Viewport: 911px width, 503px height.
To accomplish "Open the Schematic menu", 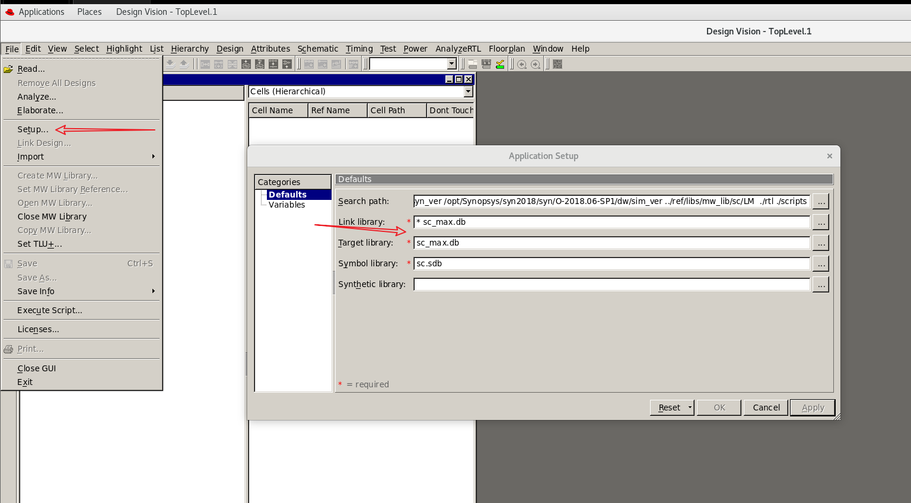I will [x=318, y=49].
